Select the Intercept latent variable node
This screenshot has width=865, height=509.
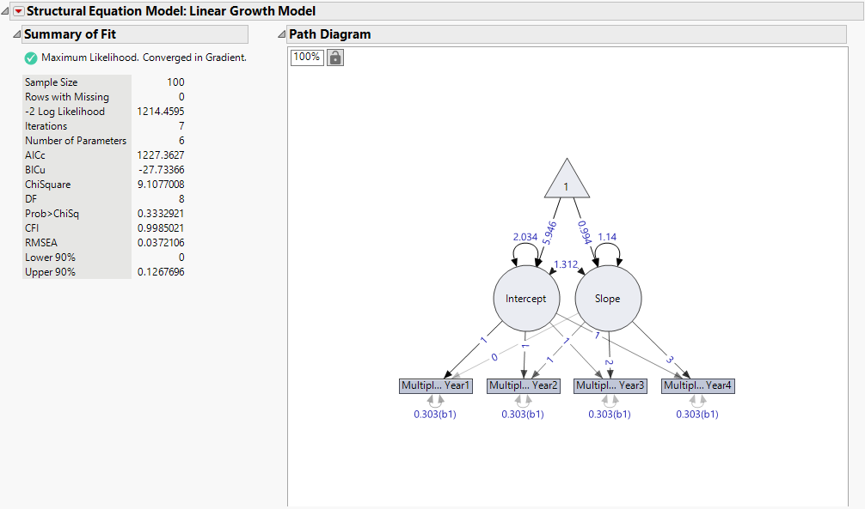point(526,298)
